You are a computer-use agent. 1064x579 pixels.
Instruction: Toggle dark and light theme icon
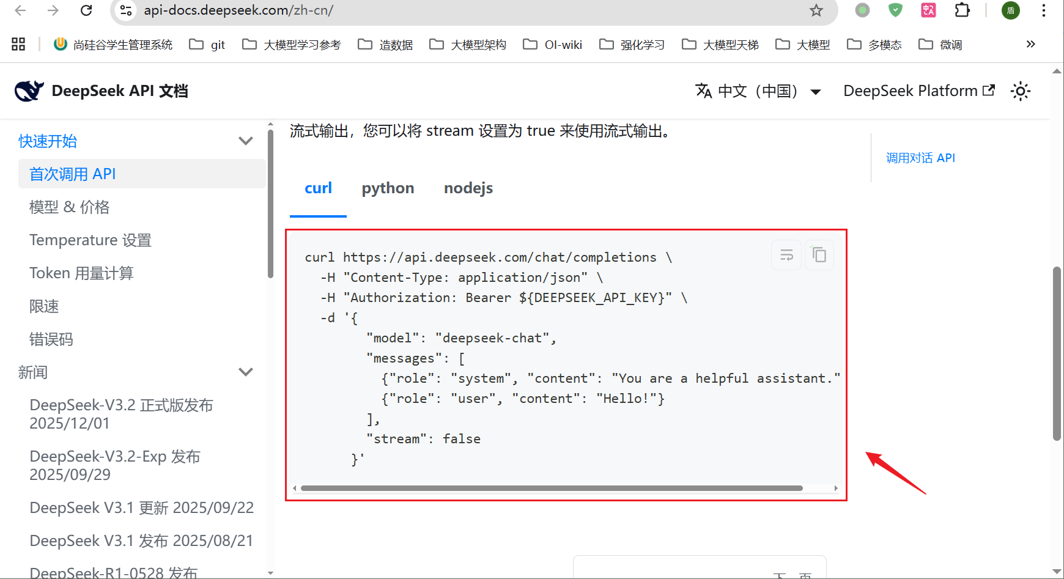point(1020,91)
